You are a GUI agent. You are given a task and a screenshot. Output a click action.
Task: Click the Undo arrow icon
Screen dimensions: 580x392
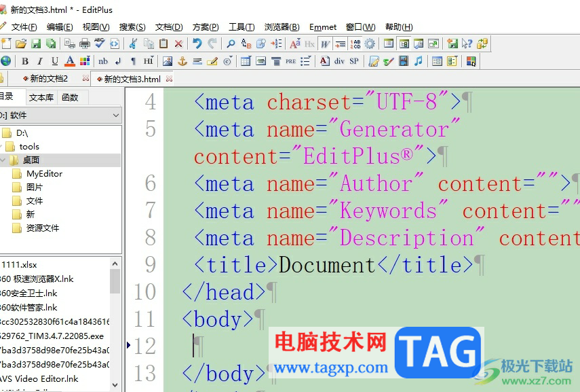[x=197, y=43]
